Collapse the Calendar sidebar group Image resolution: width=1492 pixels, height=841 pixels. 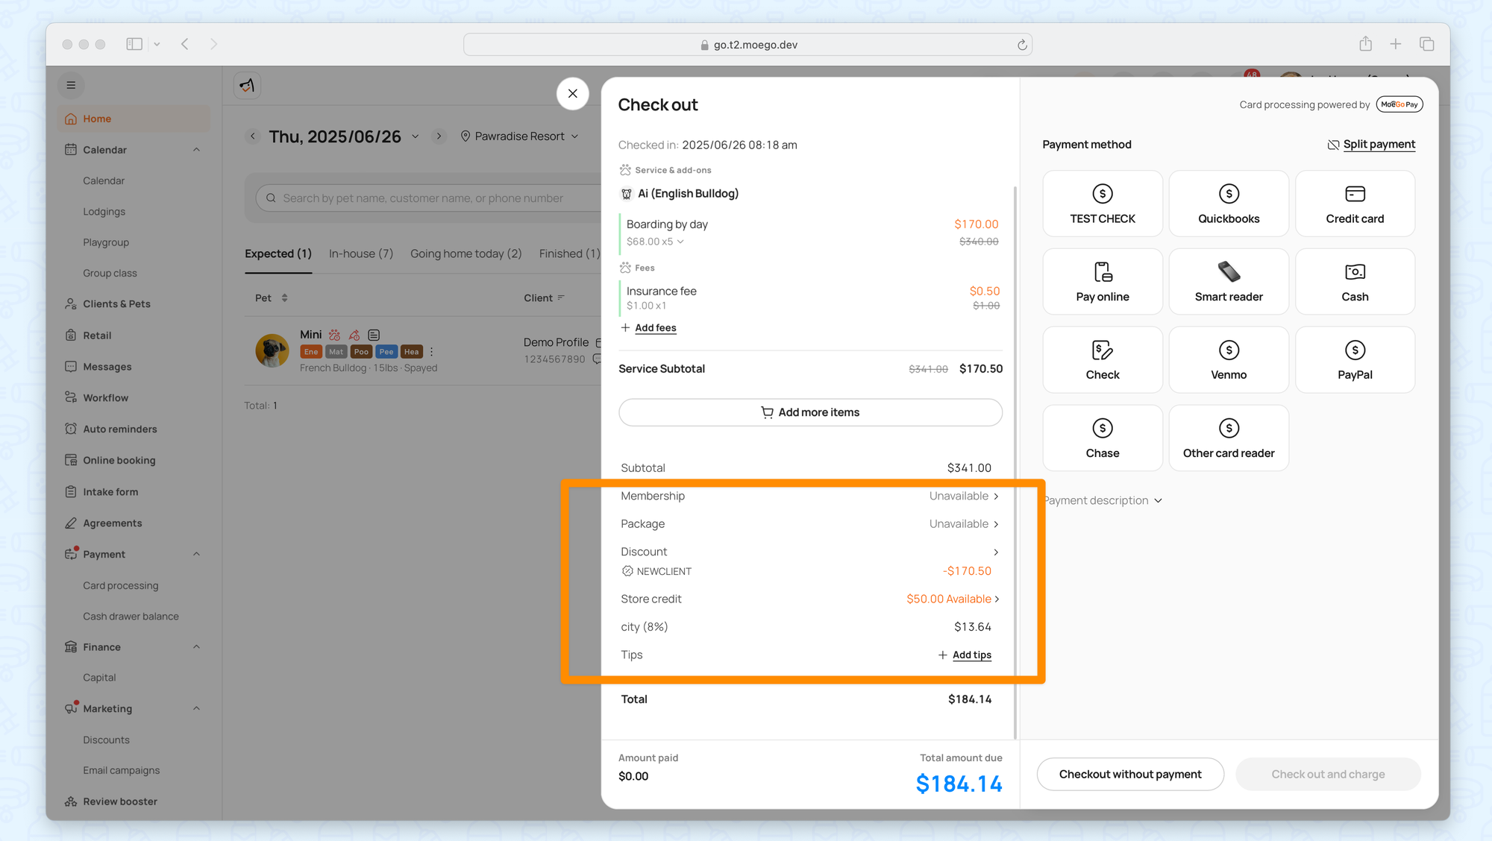click(196, 150)
